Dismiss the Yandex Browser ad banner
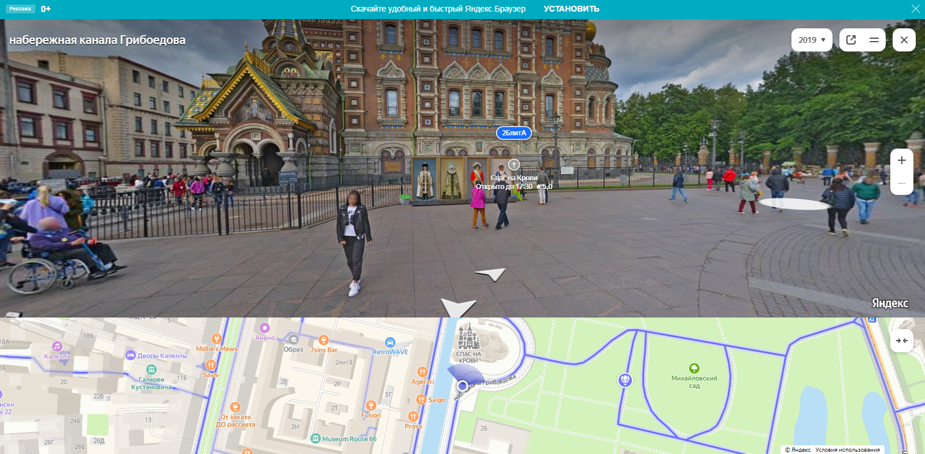 point(915,9)
